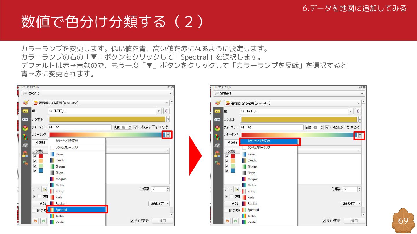Open the Masks abc tab in right panel
Screen dimensions: 417x234
click(x=217, y=120)
